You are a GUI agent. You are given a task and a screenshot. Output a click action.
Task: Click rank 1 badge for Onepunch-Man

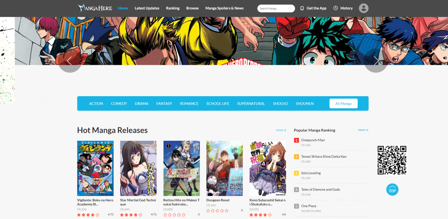pyautogui.click(x=296, y=140)
